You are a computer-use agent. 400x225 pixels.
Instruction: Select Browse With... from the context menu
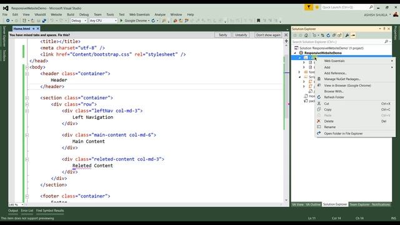point(355,91)
